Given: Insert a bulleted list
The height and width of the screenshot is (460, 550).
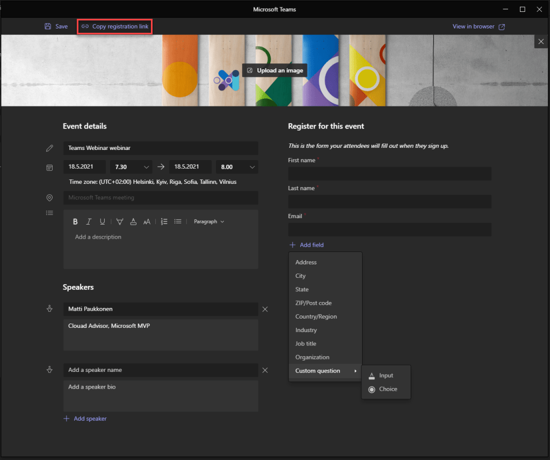Looking at the screenshot, I should 178,221.
